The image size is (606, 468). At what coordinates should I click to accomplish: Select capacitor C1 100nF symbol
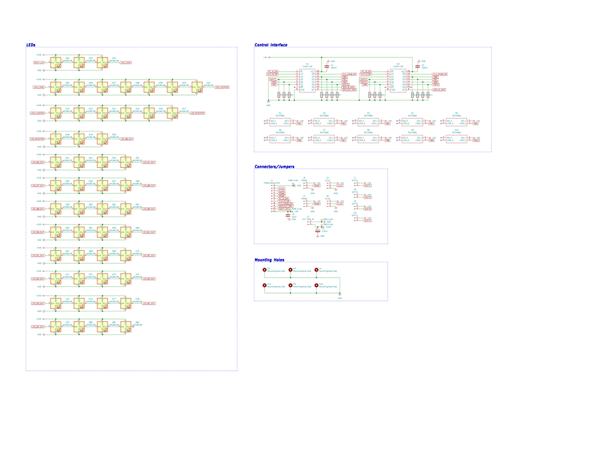coord(327,66)
